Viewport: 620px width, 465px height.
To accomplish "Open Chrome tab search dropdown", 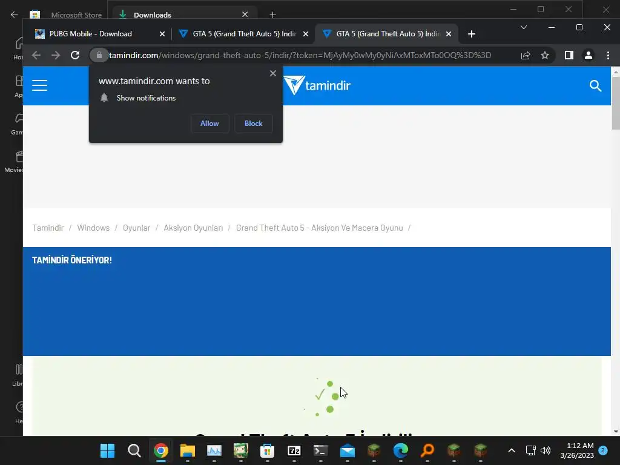I will click(524, 27).
